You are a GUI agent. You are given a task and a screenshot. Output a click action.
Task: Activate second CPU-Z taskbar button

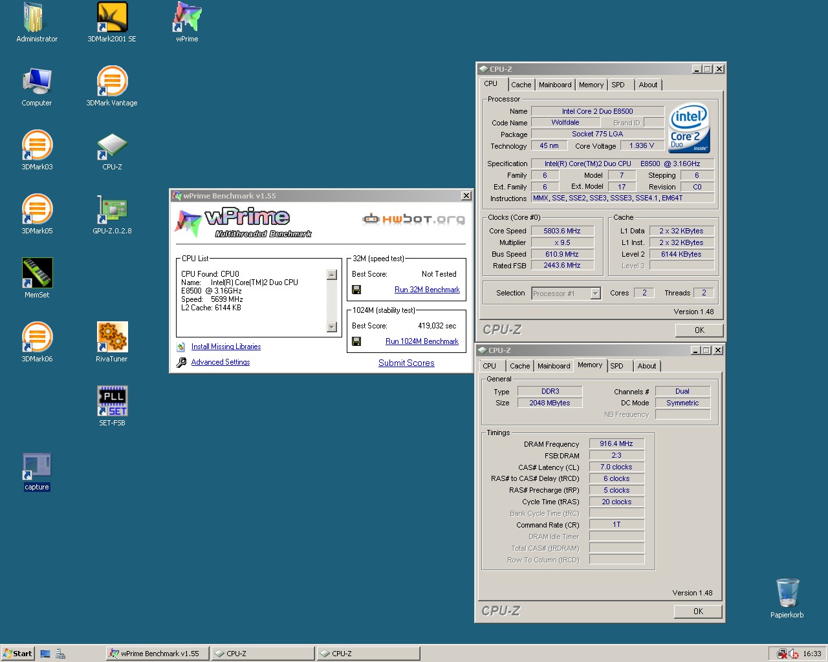coord(369,654)
